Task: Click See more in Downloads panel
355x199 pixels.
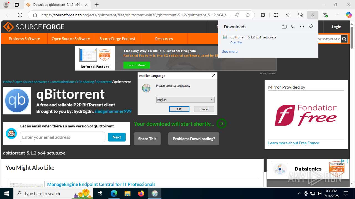Action: pyautogui.click(x=230, y=51)
